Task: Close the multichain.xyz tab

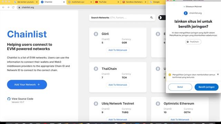Action: [91, 2]
